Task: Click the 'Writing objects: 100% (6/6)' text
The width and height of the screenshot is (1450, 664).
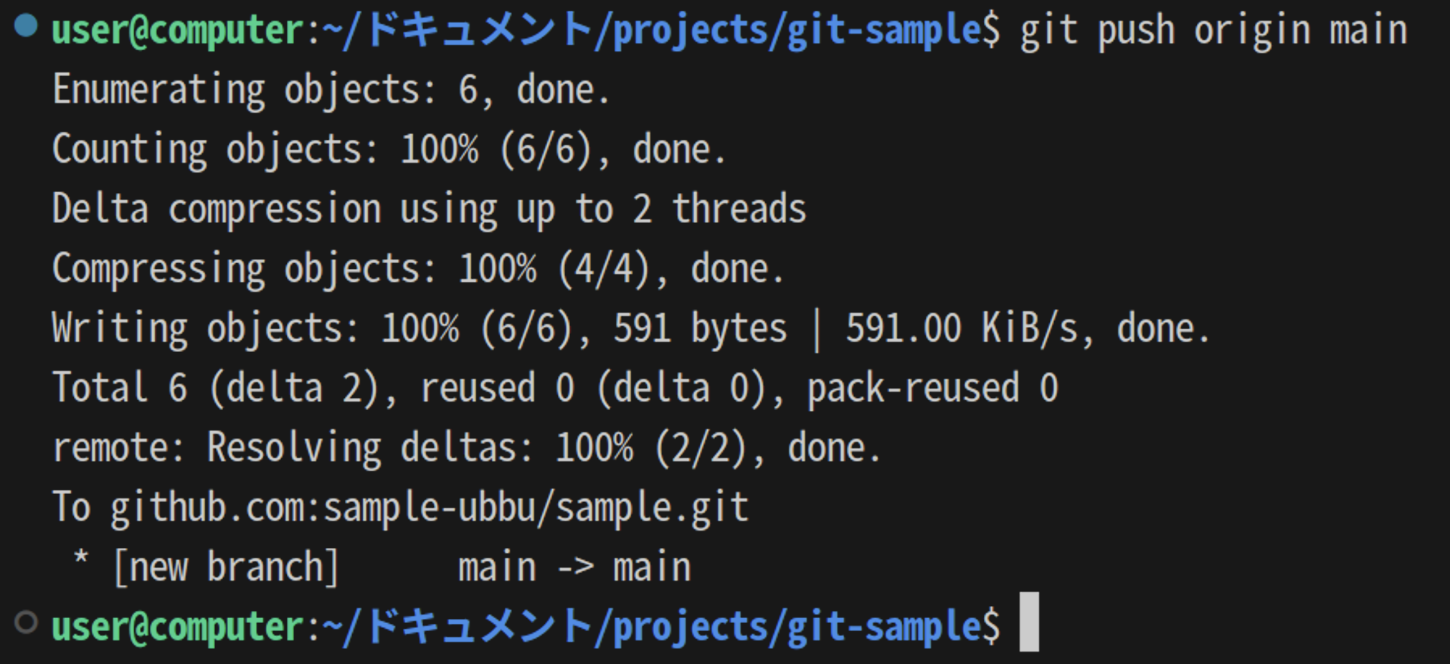Action: click(x=311, y=328)
